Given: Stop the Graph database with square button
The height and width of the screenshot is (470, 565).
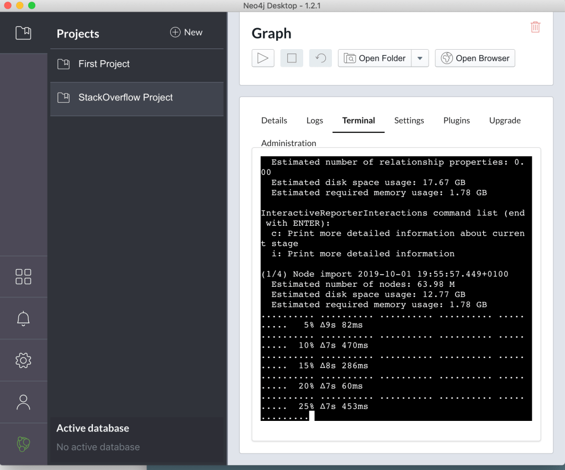Looking at the screenshot, I should pyautogui.click(x=292, y=58).
